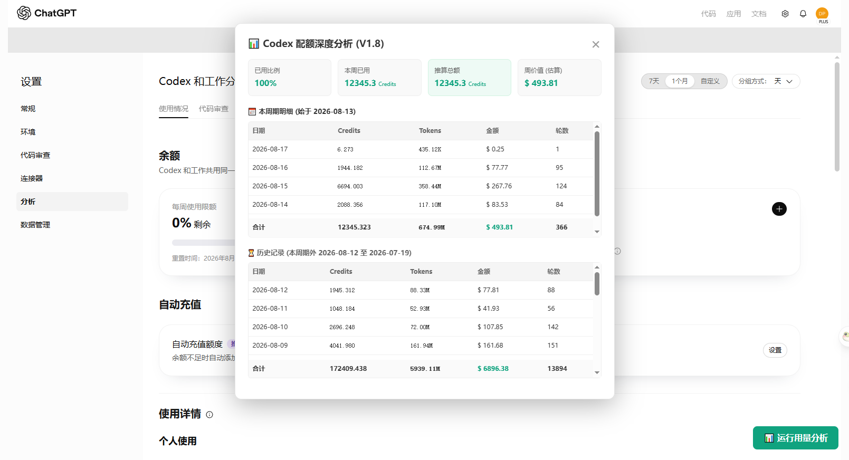The height and width of the screenshot is (460, 849).
Task: Click the ChatGPT logo icon
Action: [x=24, y=13]
